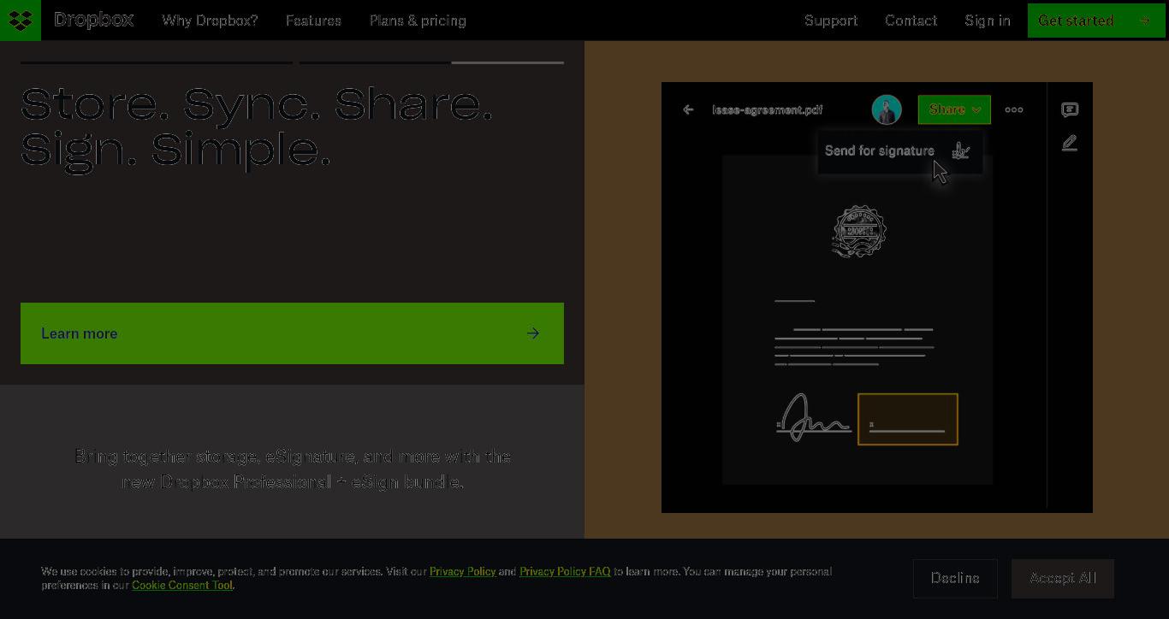Open the Cookie Consent Tool link
Viewport: 1169px width, 619px height.
tap(181, 585)
